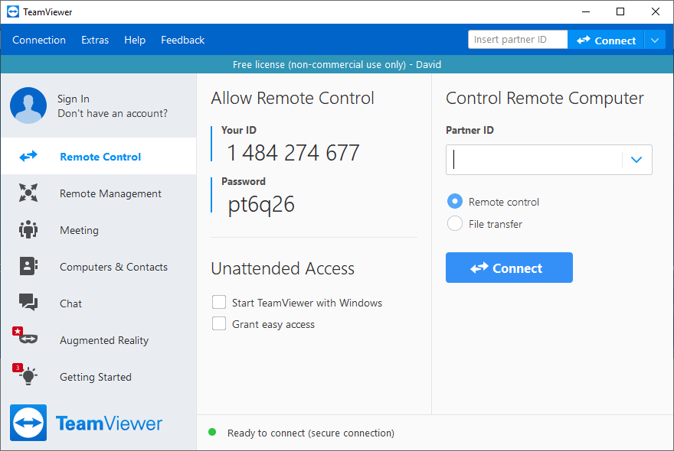Select the File transfer radio option

(455, 223)
